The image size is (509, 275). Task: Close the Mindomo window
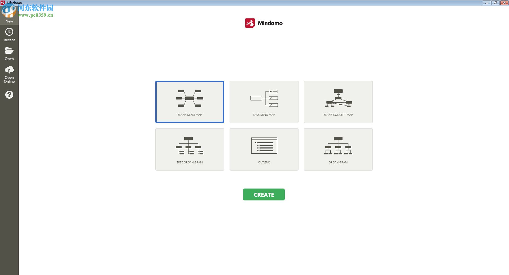(x=504, y=3)
